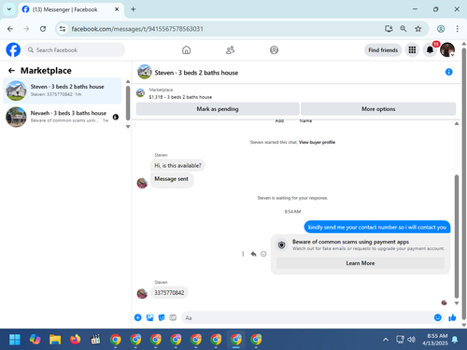Choose a sticker from the composer

(x=162, y=317)
